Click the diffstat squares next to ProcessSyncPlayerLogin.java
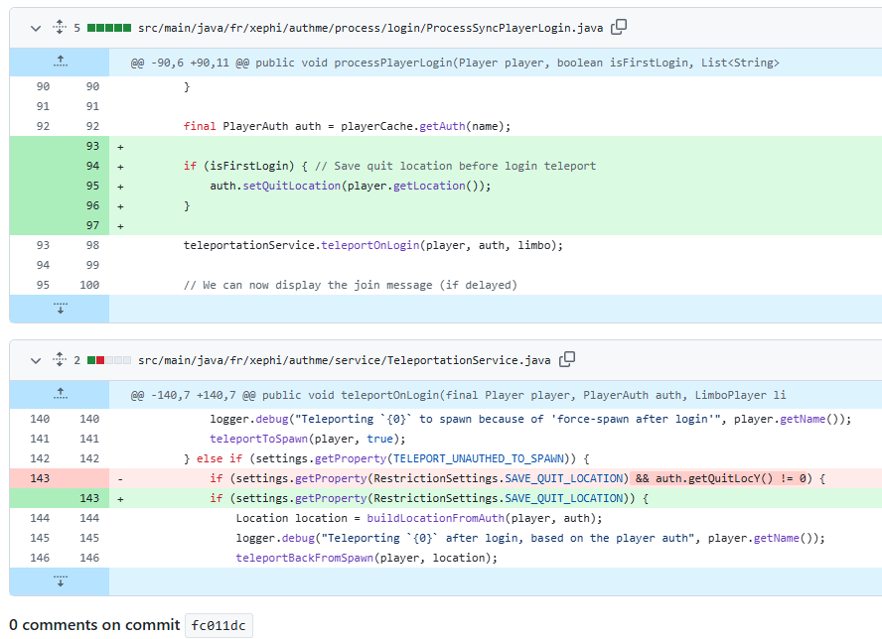This screenshot has width=882, height=639. coord(109,28)
